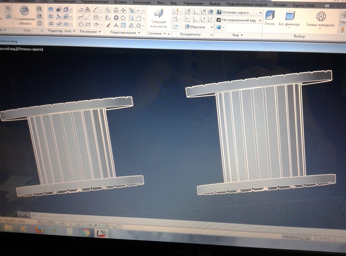Toggle the first drafting mode button in status bar
Screen dimensions: 346x256
click(39, 223)
